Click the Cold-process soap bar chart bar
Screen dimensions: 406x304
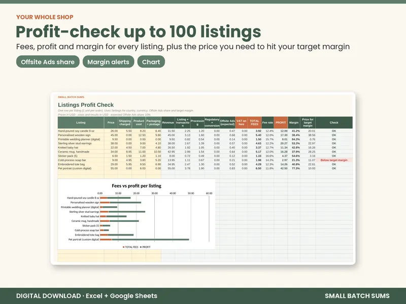coord(105,231)
